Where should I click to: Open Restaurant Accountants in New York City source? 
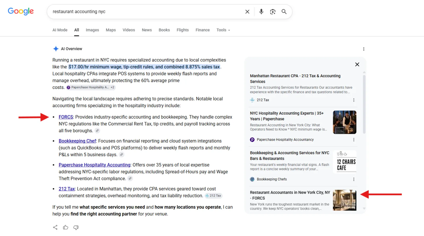click(290, 195)
